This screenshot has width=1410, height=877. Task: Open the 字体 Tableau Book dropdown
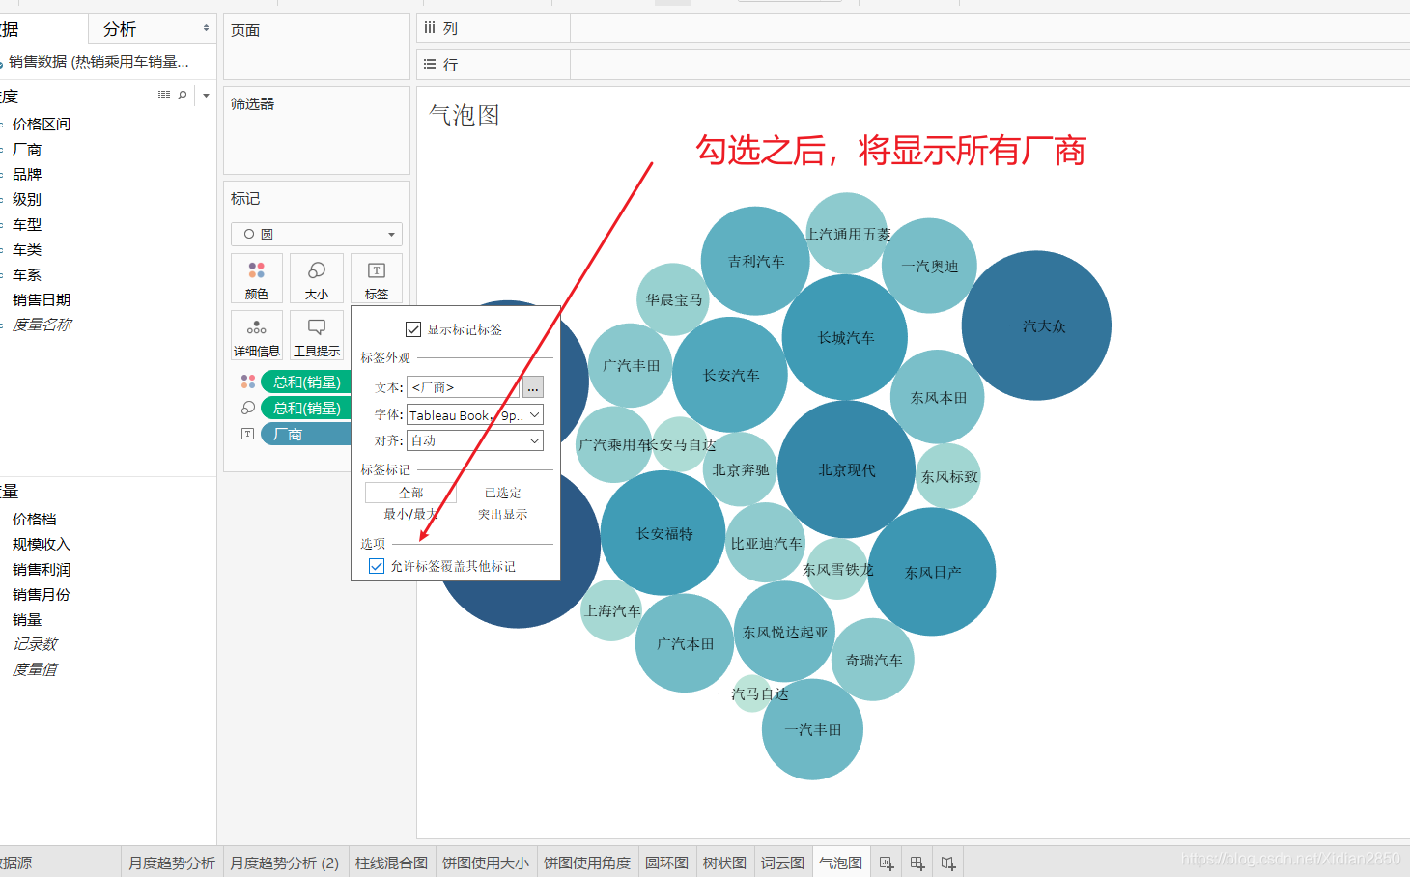tap(475, 414)
